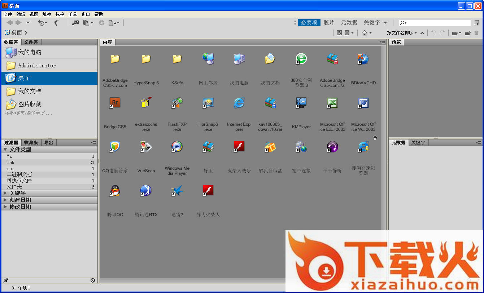This screenshot has width=484, height=293.
Task: Toggle the 7z file type filter
Action: 49,156
